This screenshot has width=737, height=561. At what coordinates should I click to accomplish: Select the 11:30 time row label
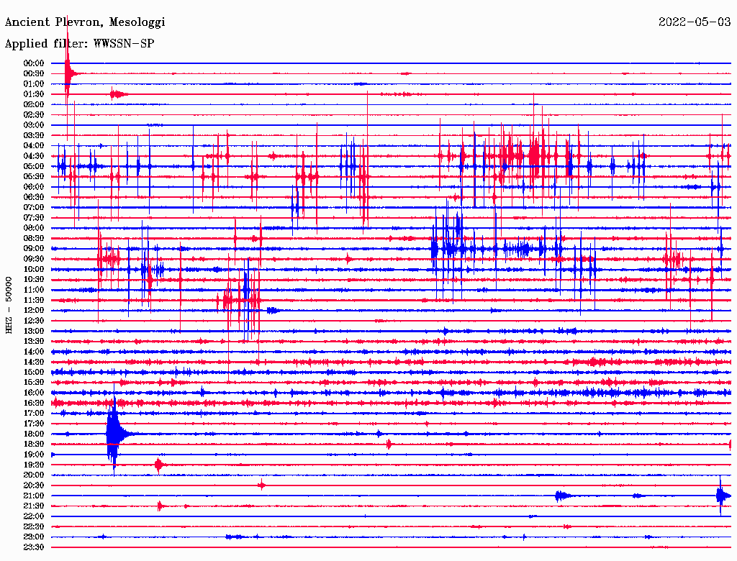point(34,300)
